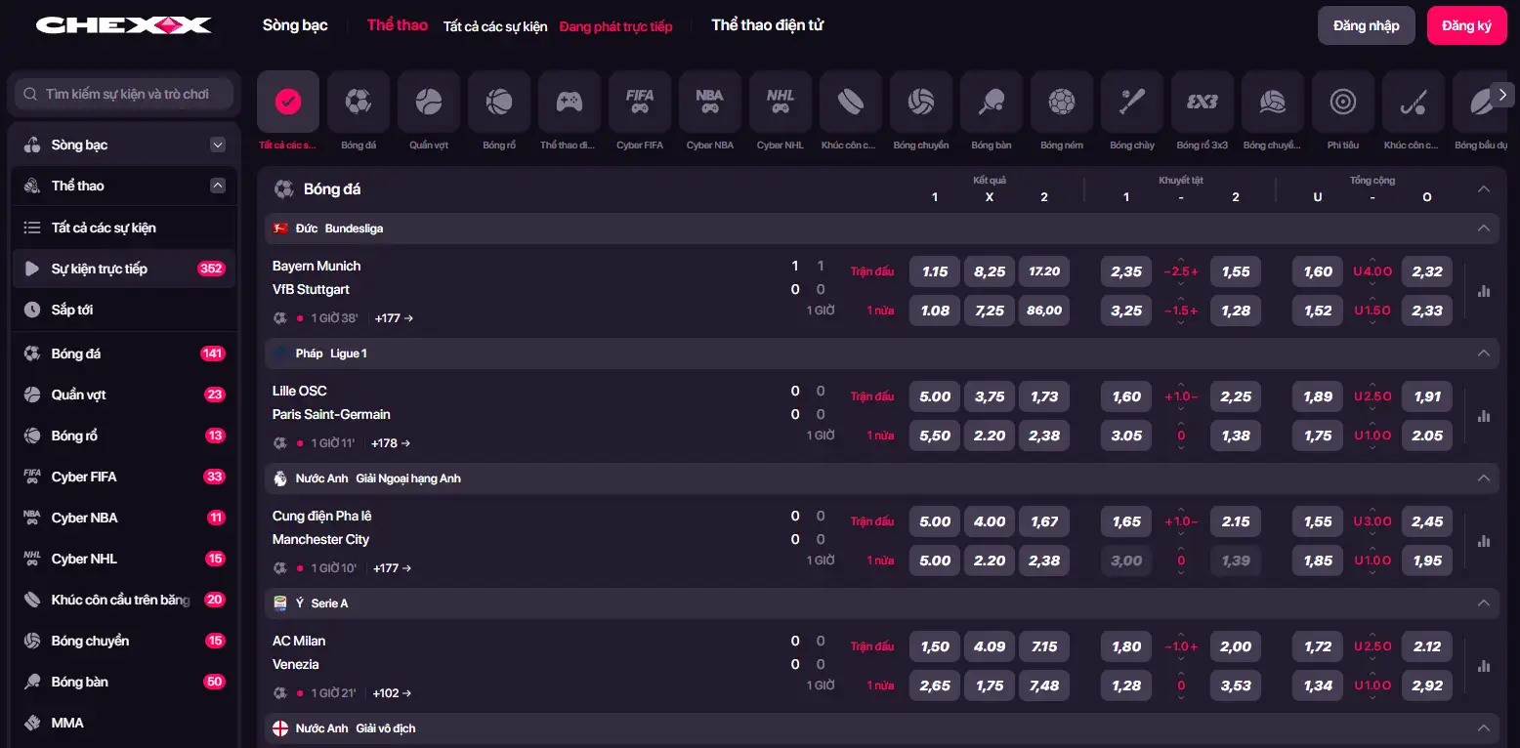Choose the Bóng bàn table tennis carousel icon
This screenshot has height=748, width=1520.
click(992, 102)
